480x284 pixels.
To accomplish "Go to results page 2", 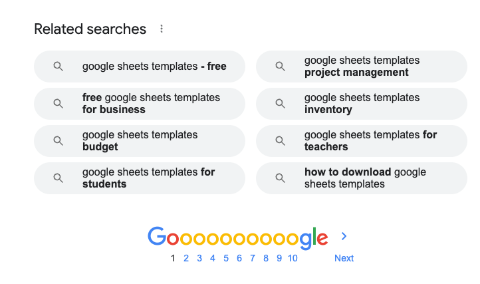I will (x=186, y=258).
